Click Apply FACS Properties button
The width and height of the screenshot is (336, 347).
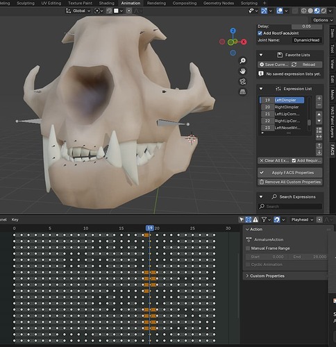click(x=290, y=173)
